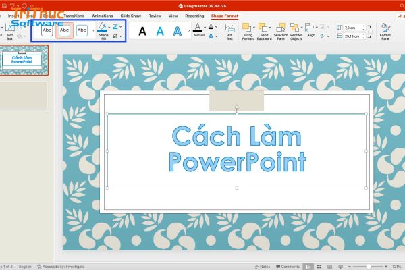Click the Text Effects blue A icon
This screenshot has width=405, height=270.
pyautogui.click(x=211, y=36)
